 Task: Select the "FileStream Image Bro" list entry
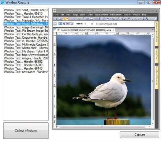[26, 31]
